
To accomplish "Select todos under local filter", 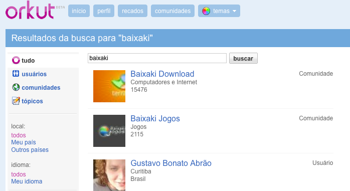I will 19,135.
